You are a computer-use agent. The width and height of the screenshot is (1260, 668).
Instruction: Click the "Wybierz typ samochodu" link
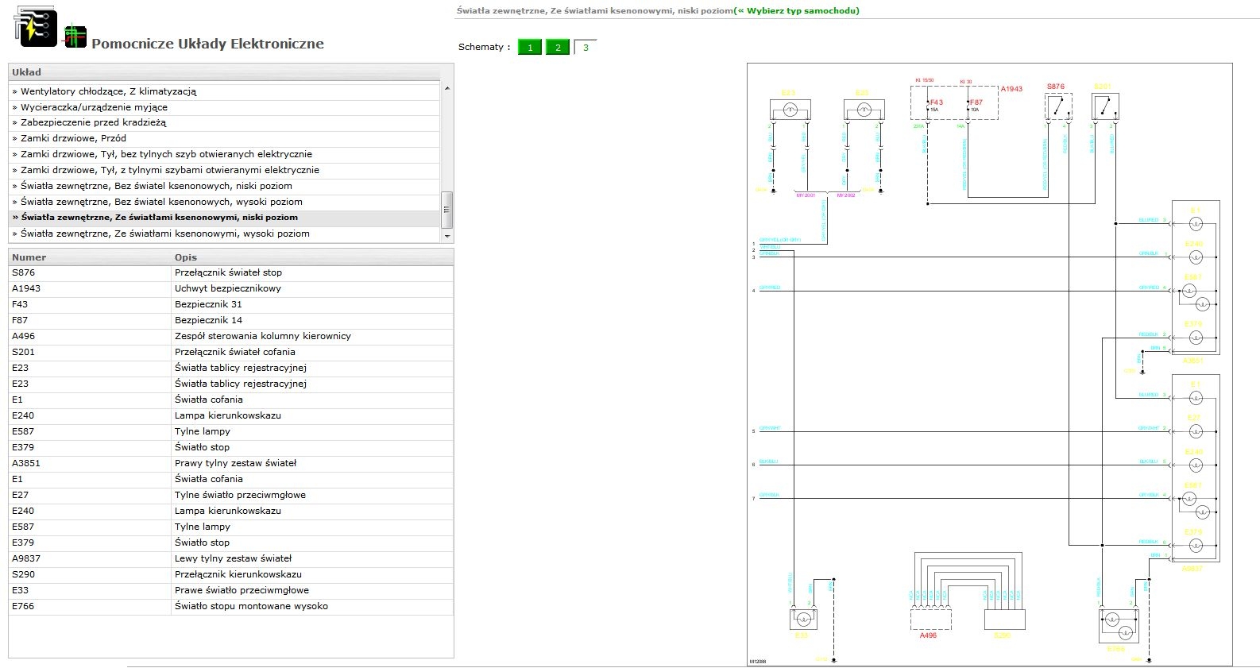click(798, 11)
